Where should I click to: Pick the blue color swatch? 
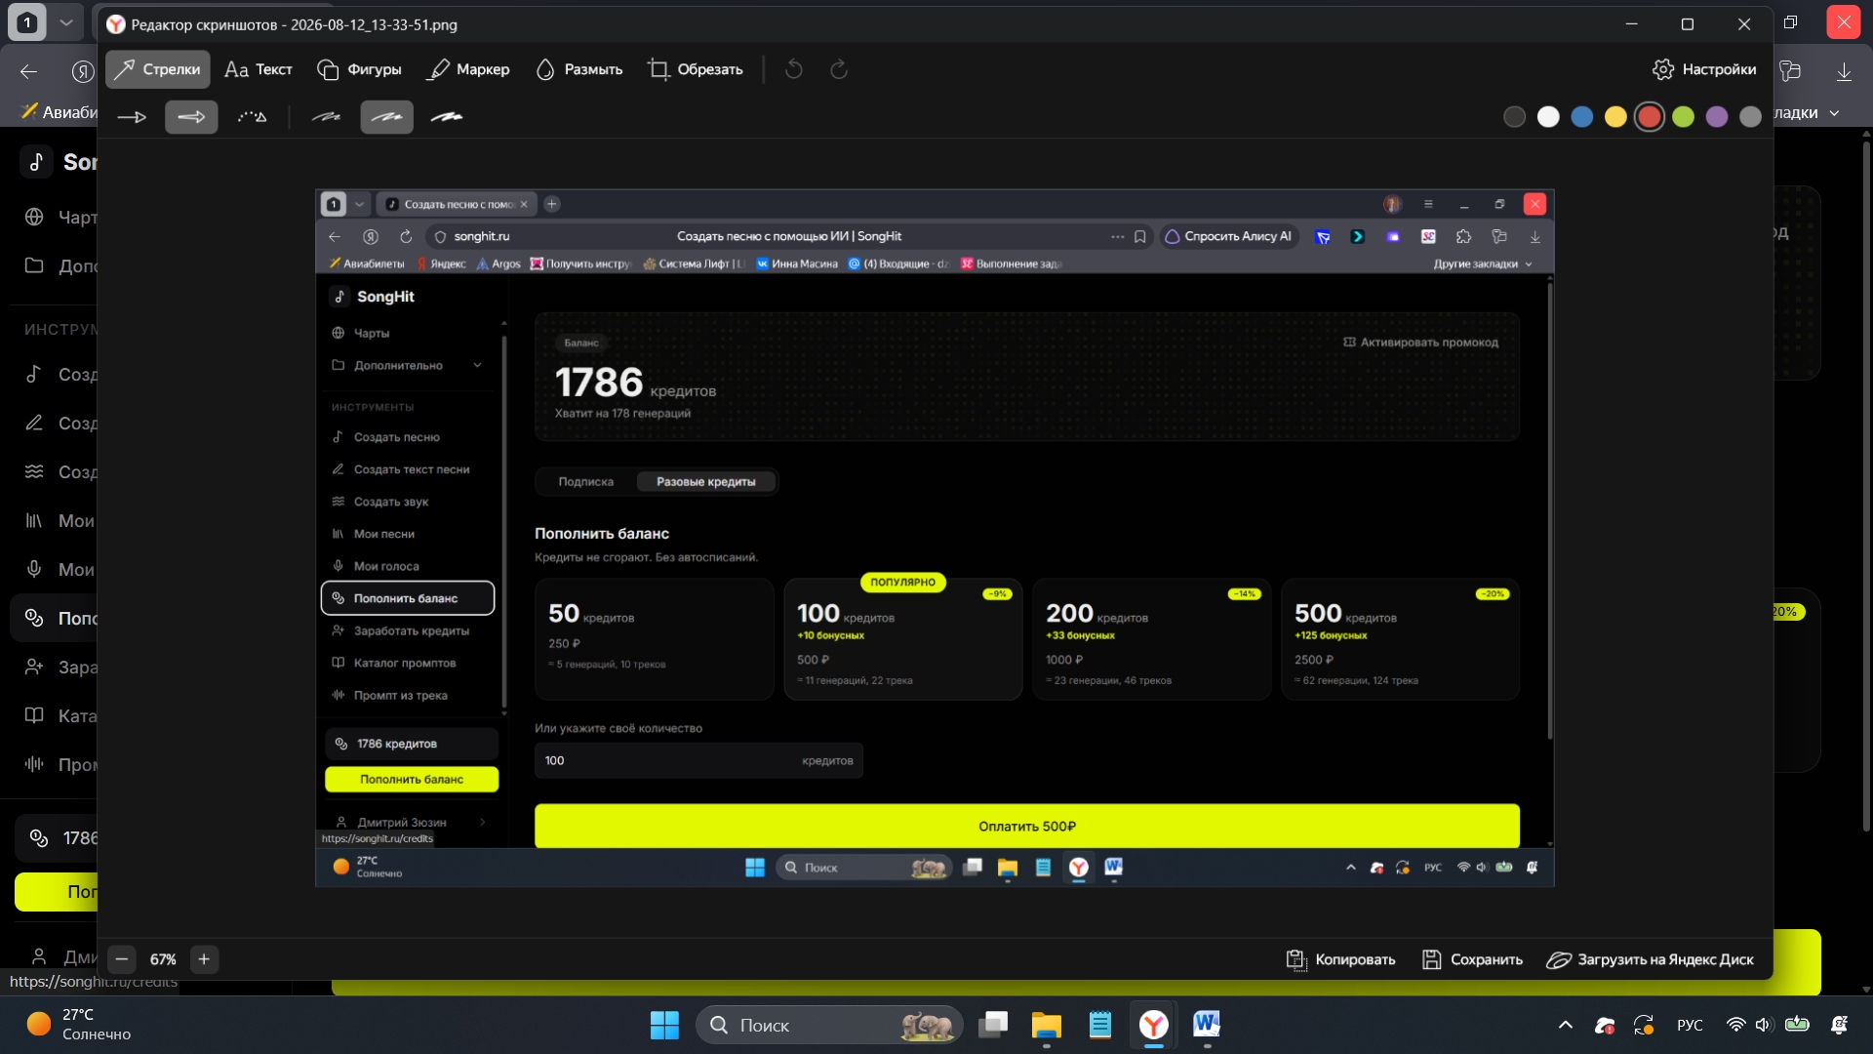tap(1582, 117)
